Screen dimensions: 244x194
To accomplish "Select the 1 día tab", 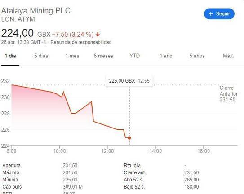I will (x=10, y=56).
